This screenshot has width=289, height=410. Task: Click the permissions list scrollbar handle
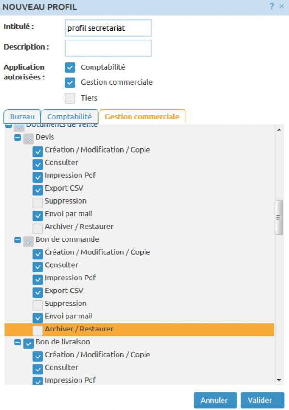pos(279,217)
